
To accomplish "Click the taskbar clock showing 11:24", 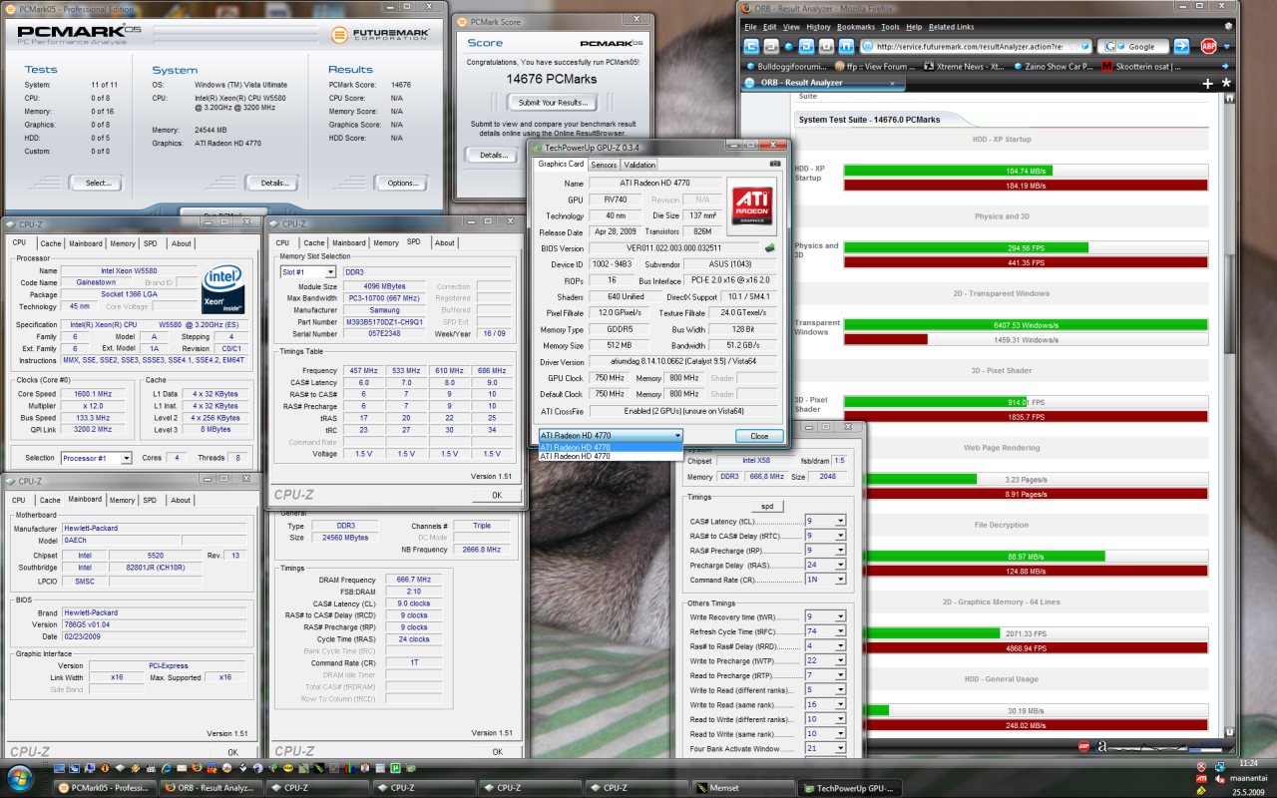I will click(1248, 763).
